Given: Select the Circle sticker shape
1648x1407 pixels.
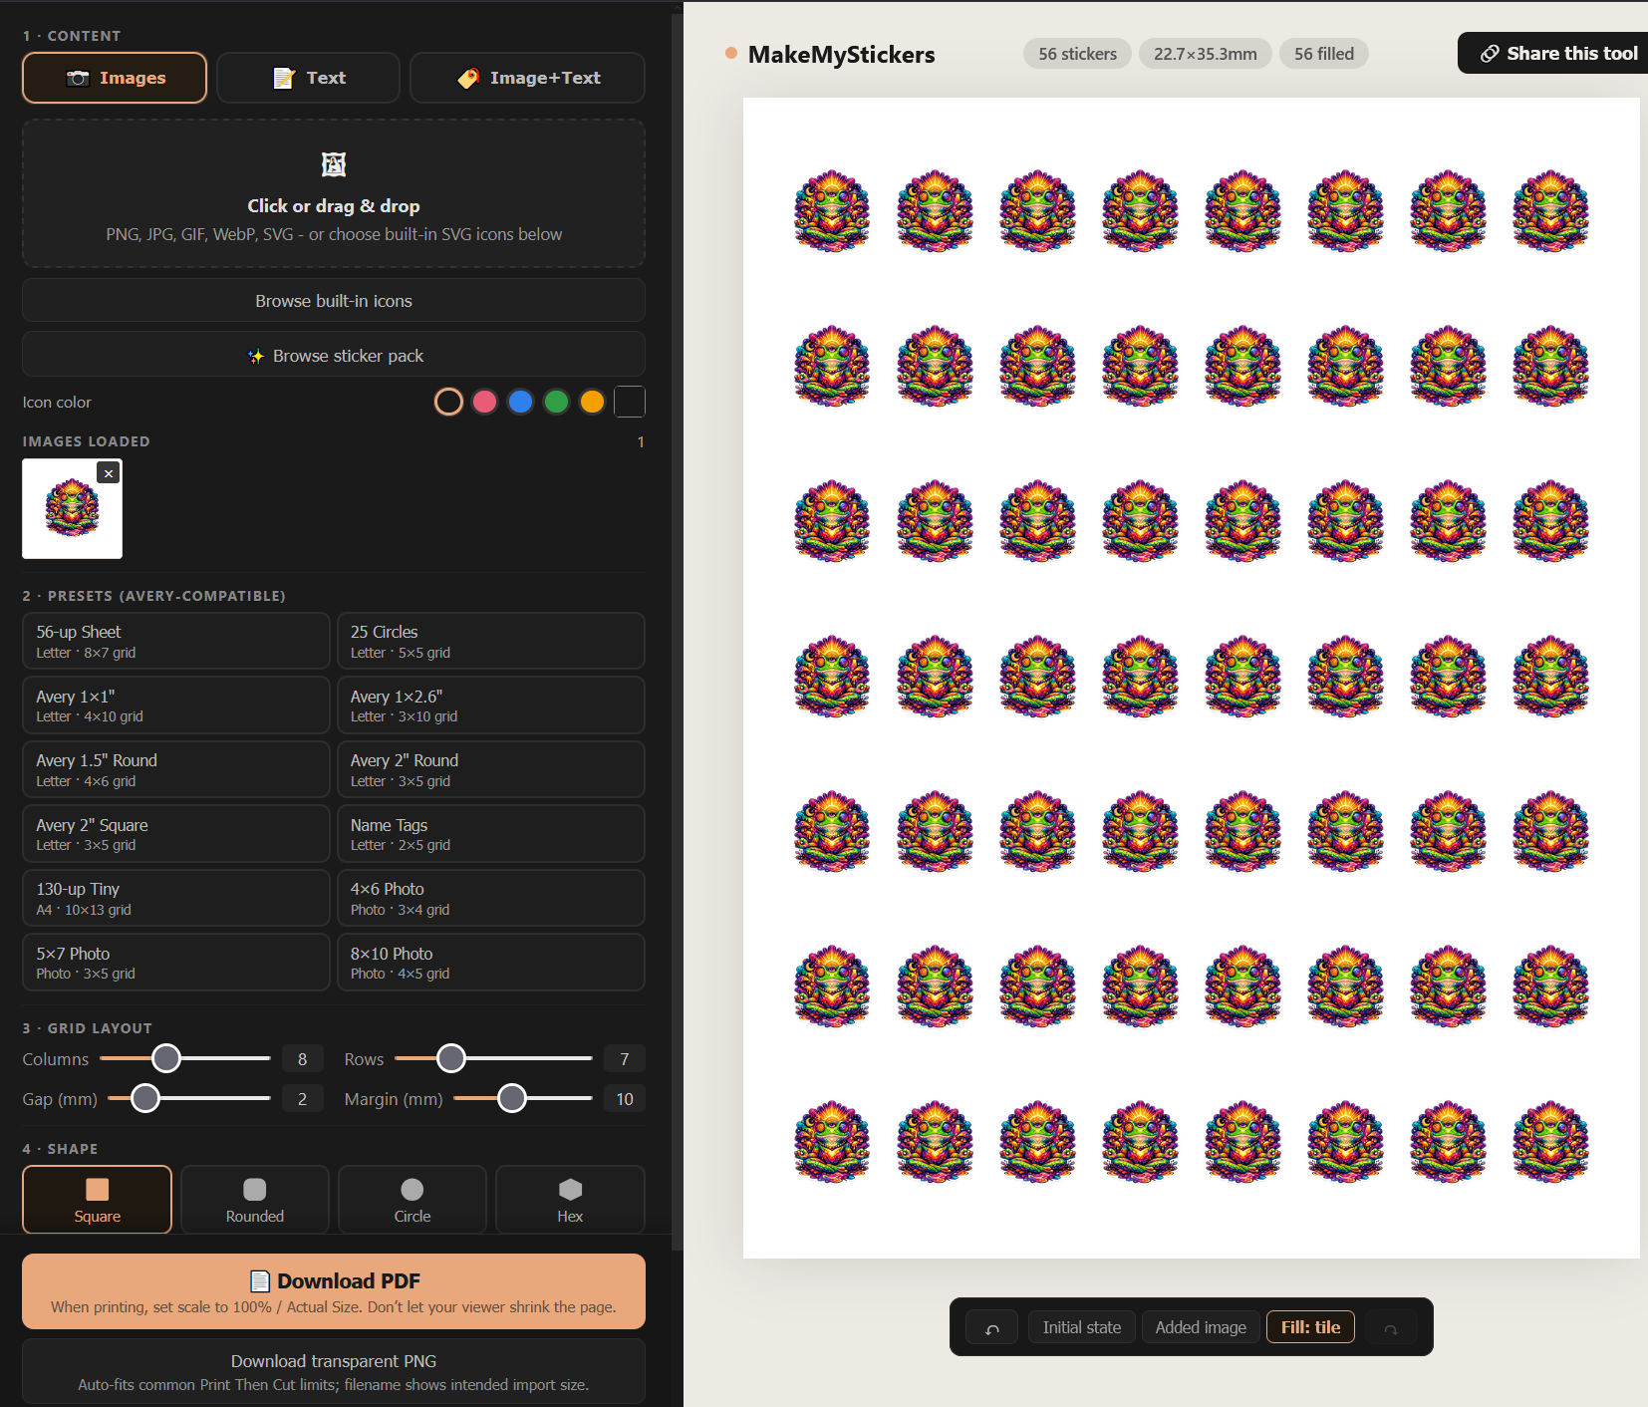Looking at the screenshot, I should (412, 1200).
